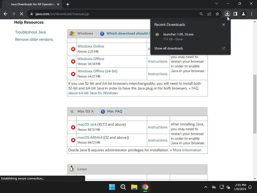
Task: Click the page vertical scrollbar thumb
Action: click(255, 104)
